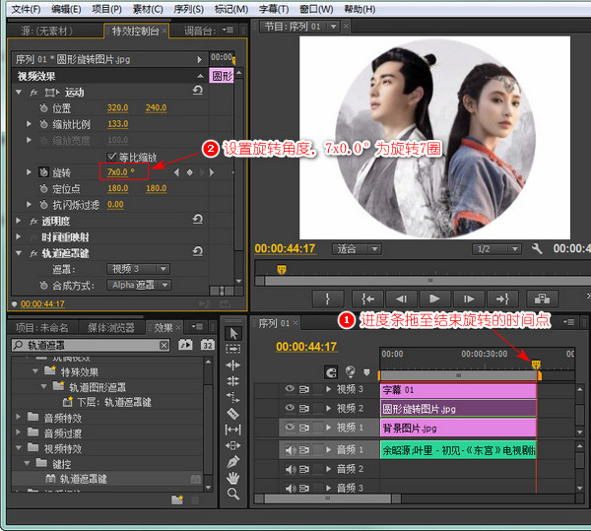Step back one frame in monitor
The image size is (591, 531).
401,299
